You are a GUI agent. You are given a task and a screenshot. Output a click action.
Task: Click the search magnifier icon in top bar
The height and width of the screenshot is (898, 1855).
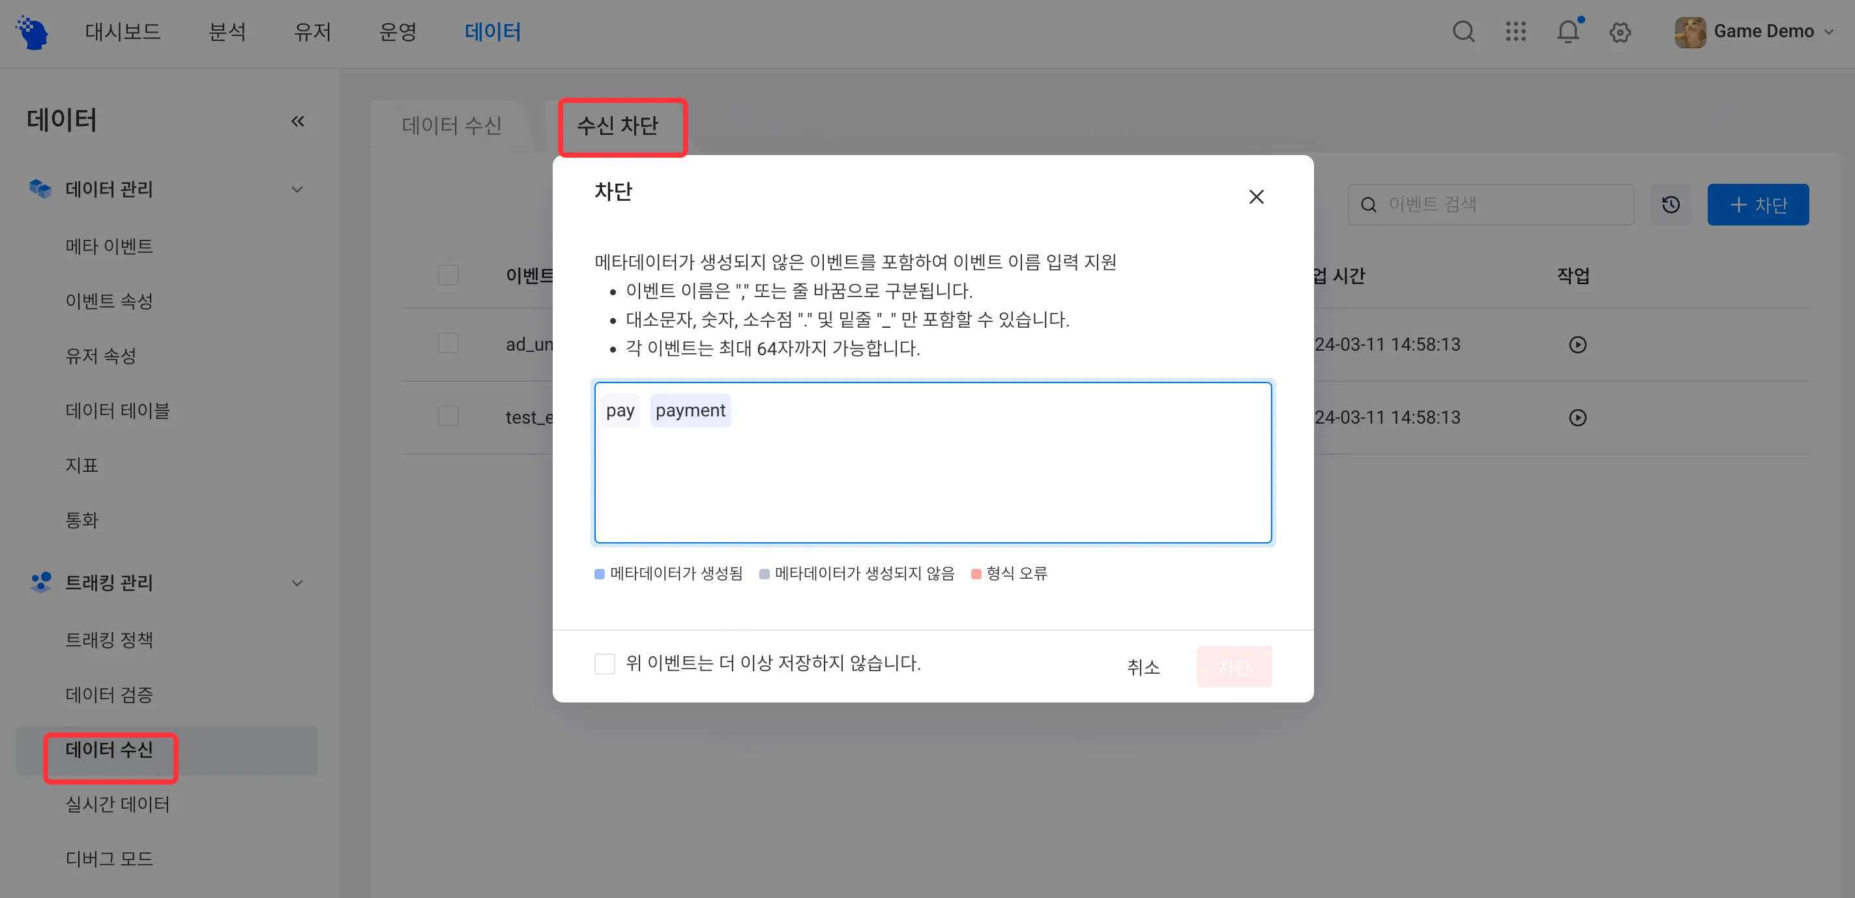(x=1463, y=32)
